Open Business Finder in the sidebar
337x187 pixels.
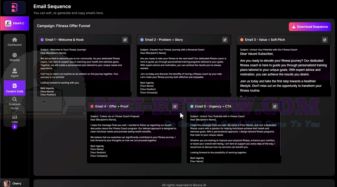[15, 103]
